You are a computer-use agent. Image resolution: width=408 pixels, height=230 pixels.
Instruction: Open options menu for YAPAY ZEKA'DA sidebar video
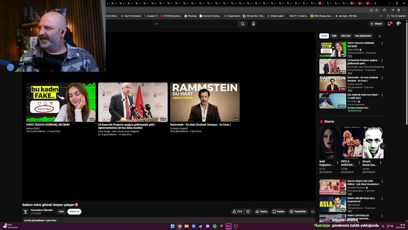click(382, 43)
